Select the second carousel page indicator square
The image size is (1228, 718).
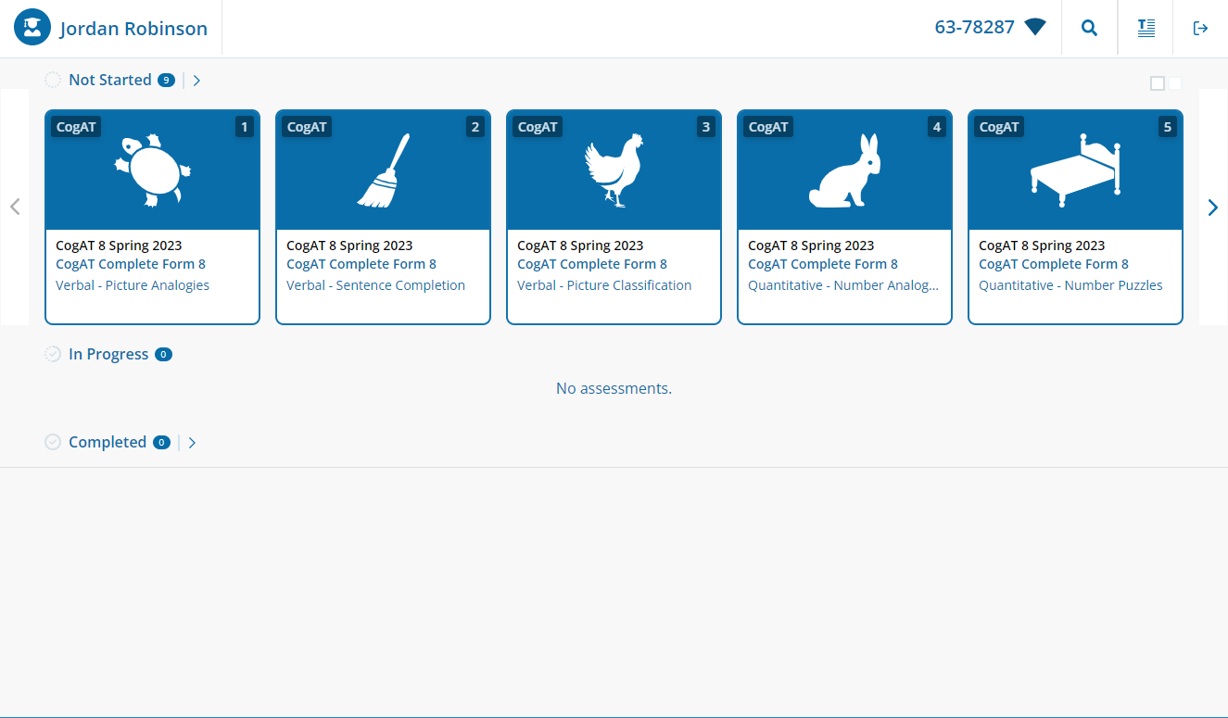[1175, 83]
